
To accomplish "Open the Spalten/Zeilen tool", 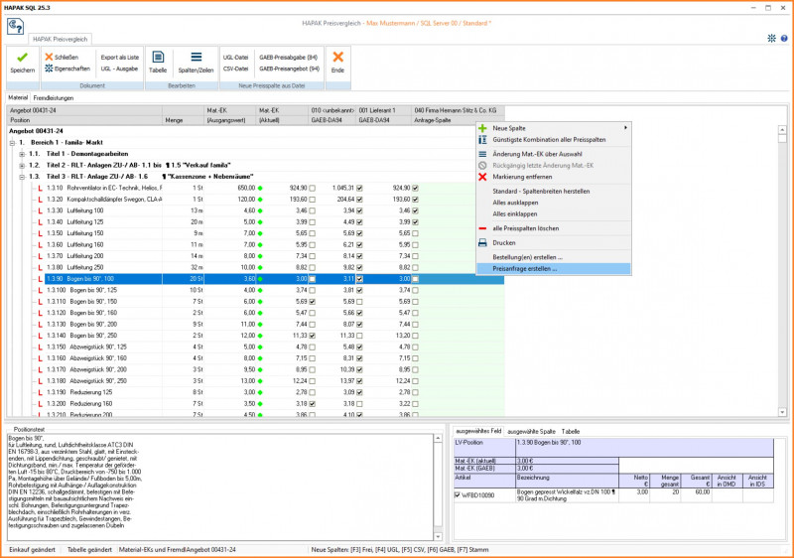I will tap(196, 58).
